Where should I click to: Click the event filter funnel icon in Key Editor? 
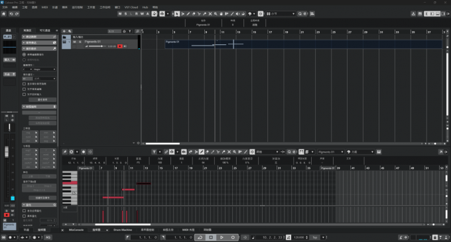[x=154, y=152]
